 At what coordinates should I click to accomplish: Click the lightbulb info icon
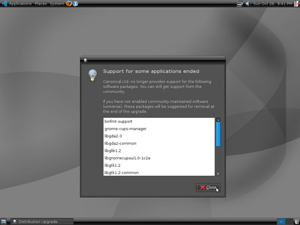[x=93, y=75]
